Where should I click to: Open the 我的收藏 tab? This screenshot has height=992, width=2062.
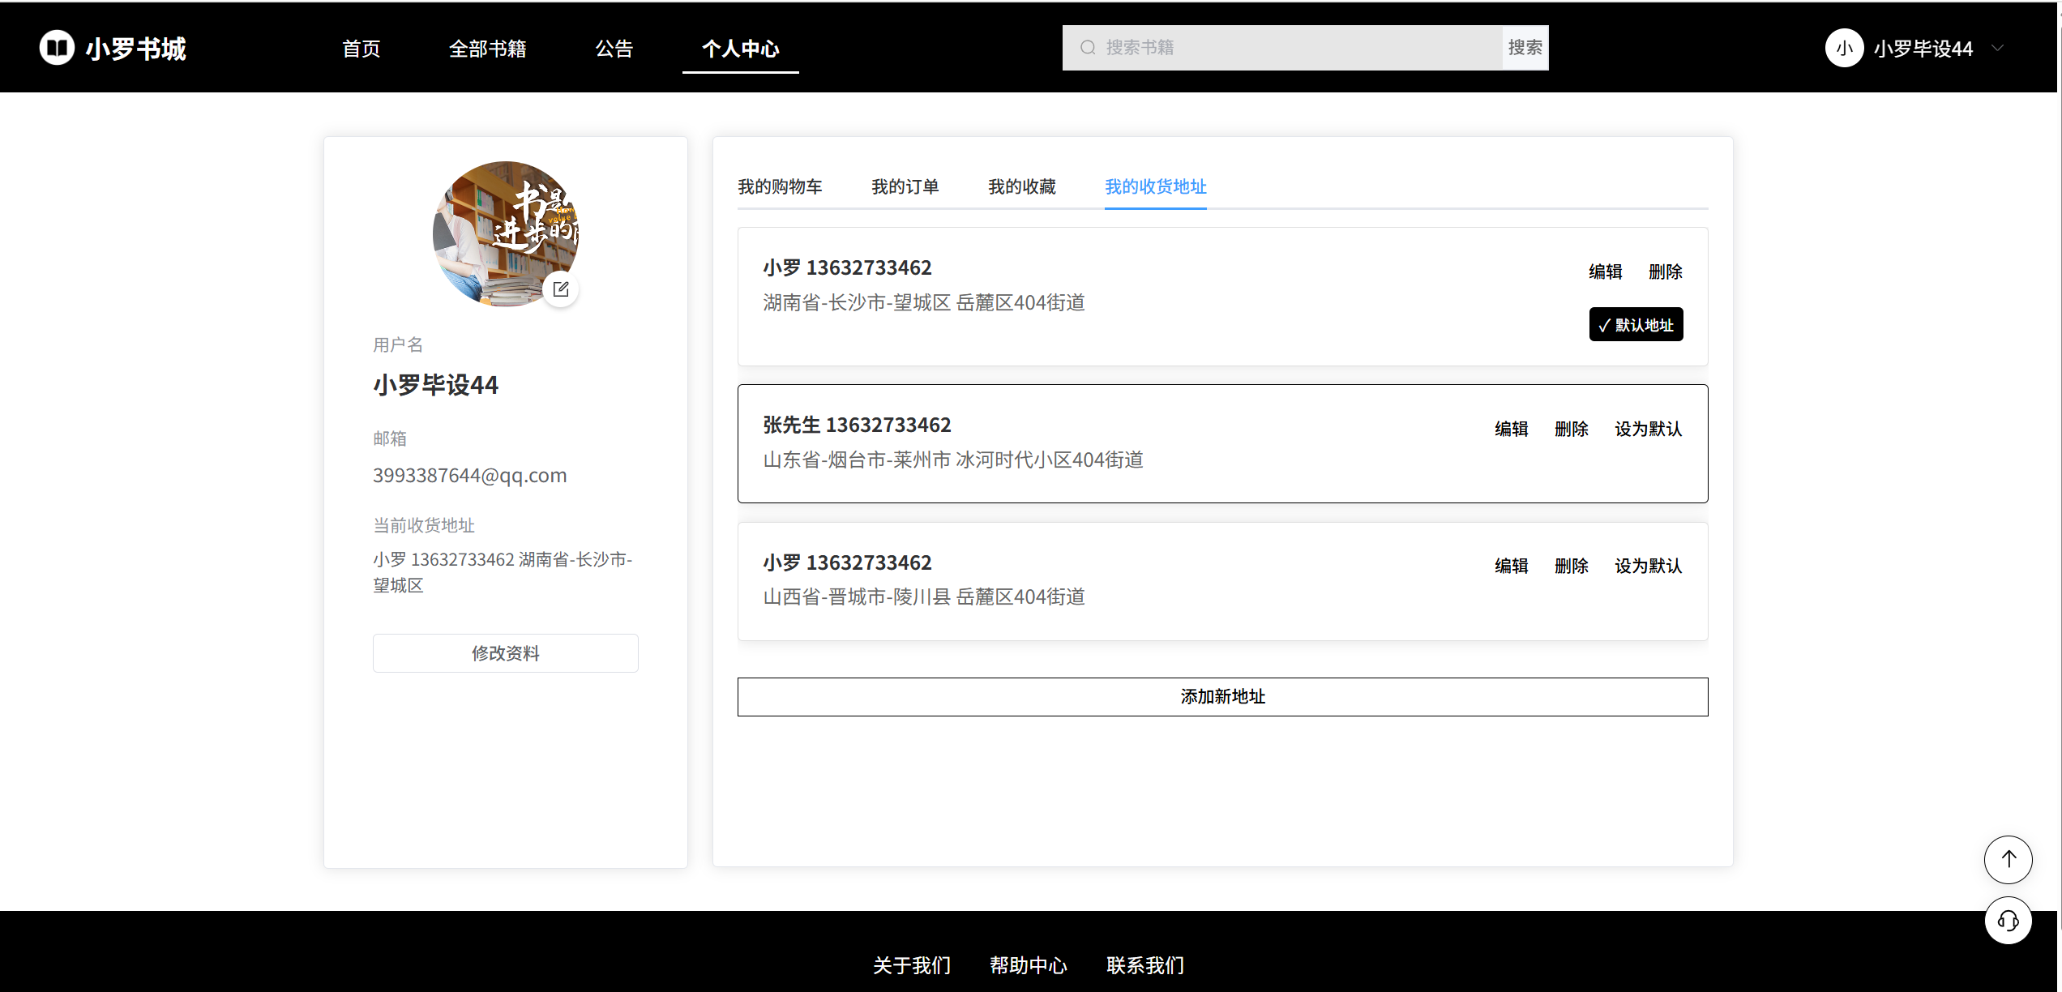pyautogui.click(x=1021, y=187)
